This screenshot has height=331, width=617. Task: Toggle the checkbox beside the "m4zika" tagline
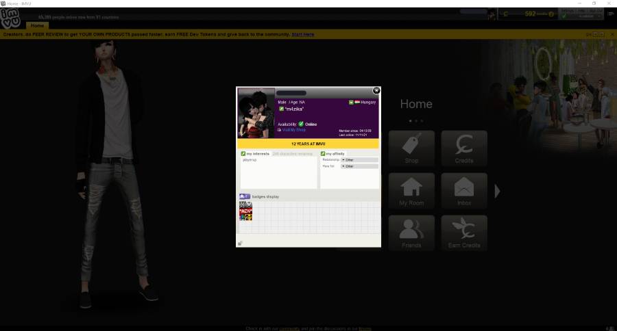click(x=281, y=109)
